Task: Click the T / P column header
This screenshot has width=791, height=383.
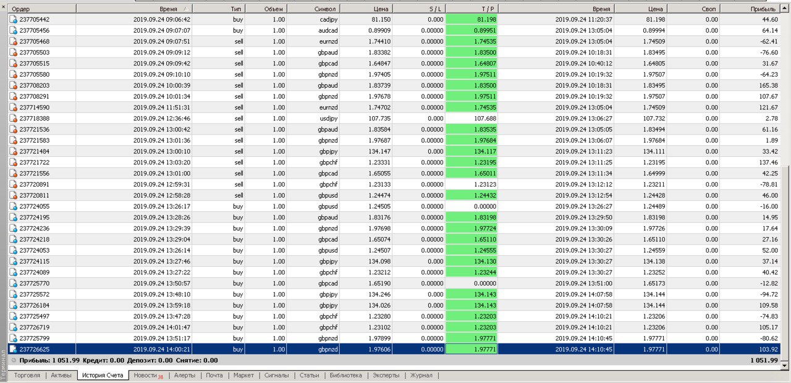Action: click(472, 9)
